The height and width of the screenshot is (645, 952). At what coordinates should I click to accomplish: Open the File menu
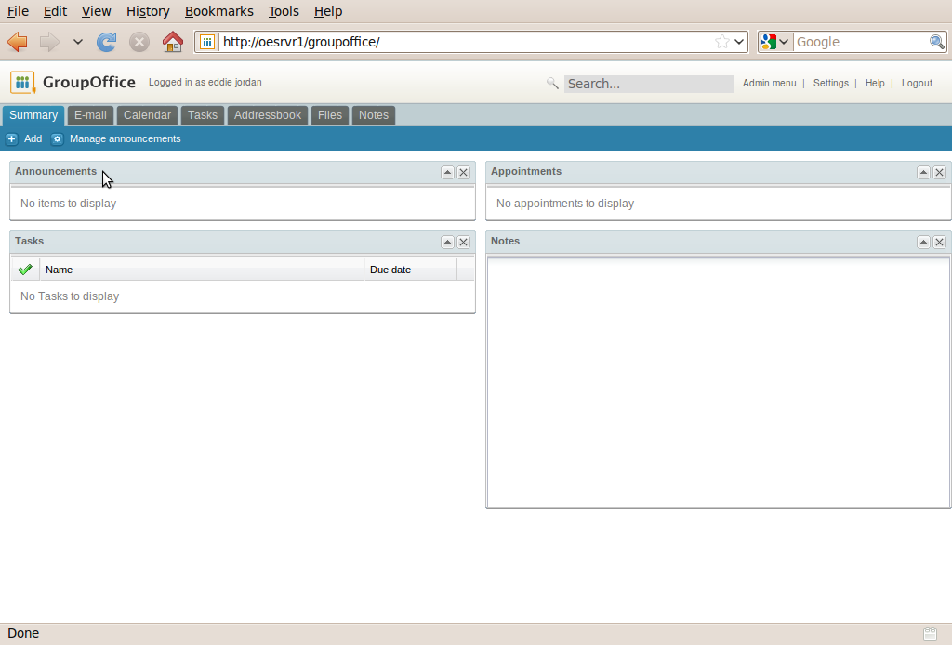[x=18, y=11]
